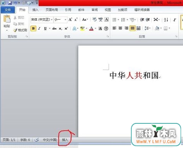Toggle Italic formatting button

[x=39, y=28]
